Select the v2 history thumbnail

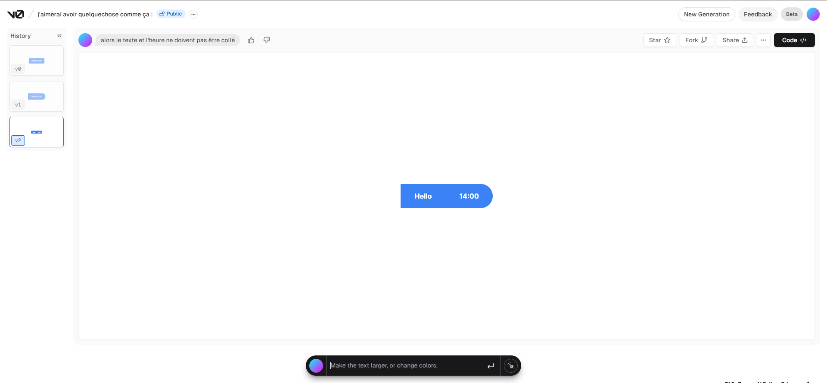click(37, 132)
